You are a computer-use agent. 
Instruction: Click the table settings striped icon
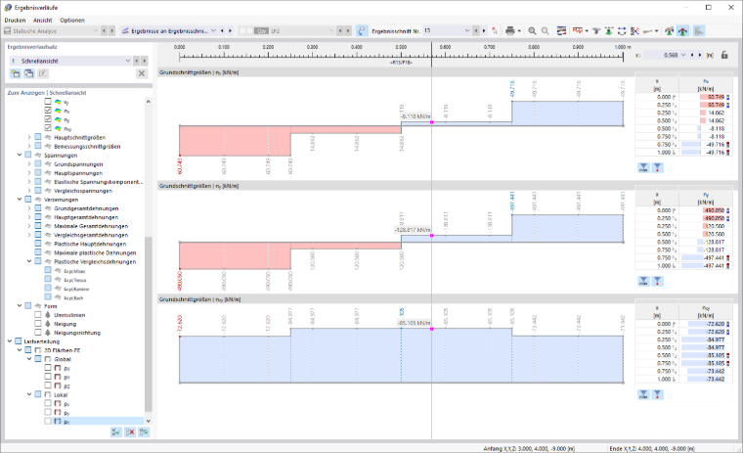pos(561,31)
